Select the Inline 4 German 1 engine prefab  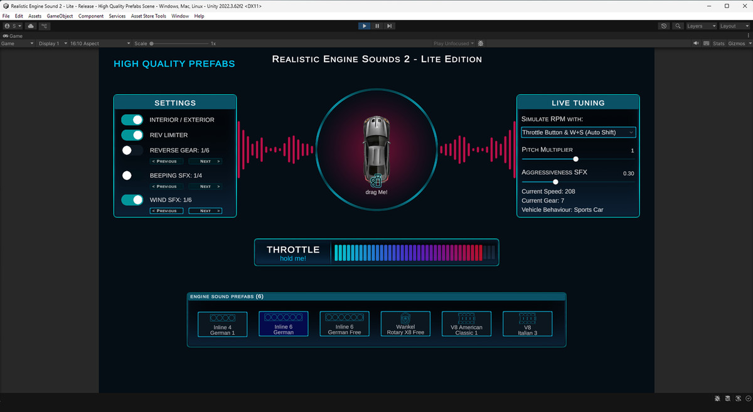(x=223, y=324)
